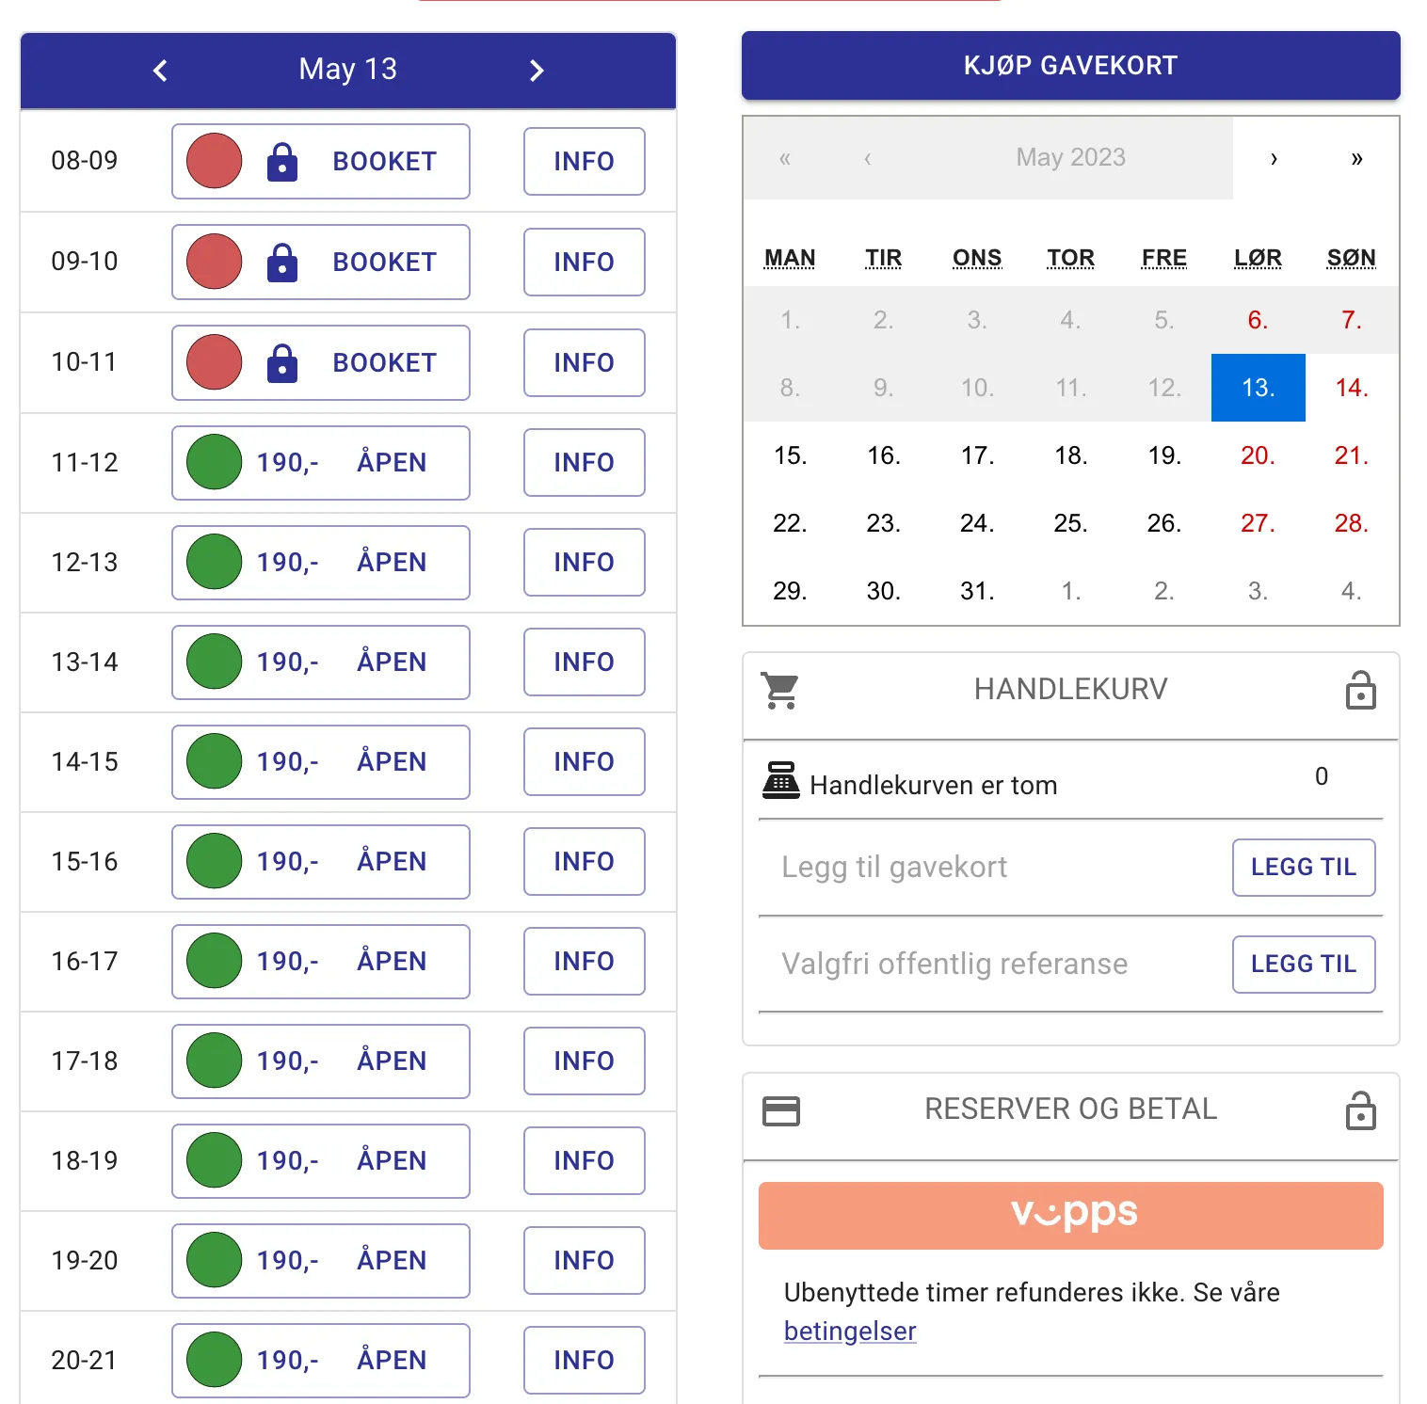Open the betingelser link
This screenshot has height=1404, width=1427.
(849, 1331)
